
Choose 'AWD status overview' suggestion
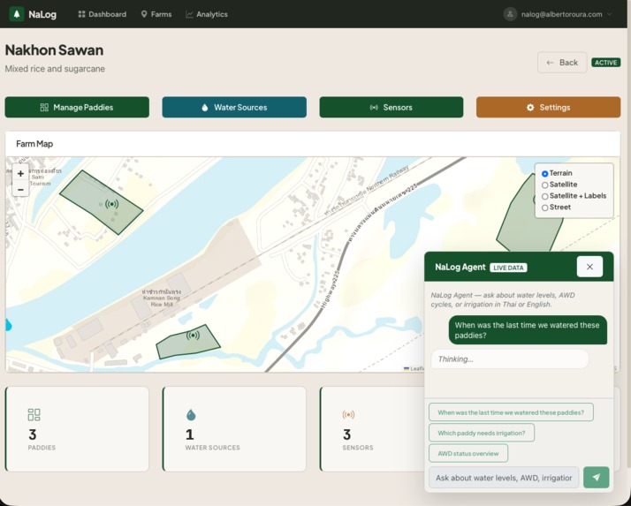point(468,453)
